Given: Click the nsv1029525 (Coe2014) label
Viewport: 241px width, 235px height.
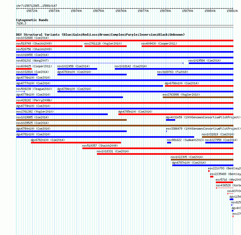Looking at the screenshot, I should (x=32, y=123).
